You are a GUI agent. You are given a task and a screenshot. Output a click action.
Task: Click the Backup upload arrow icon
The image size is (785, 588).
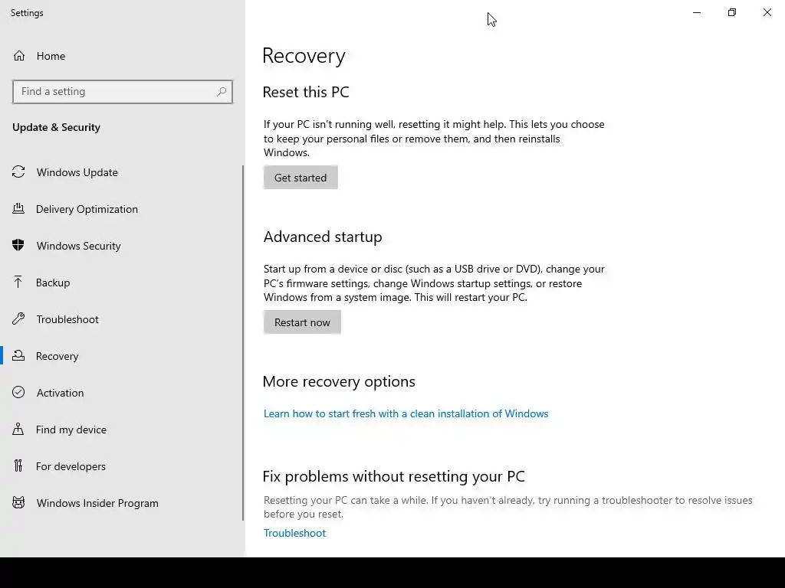pos(18,283)
